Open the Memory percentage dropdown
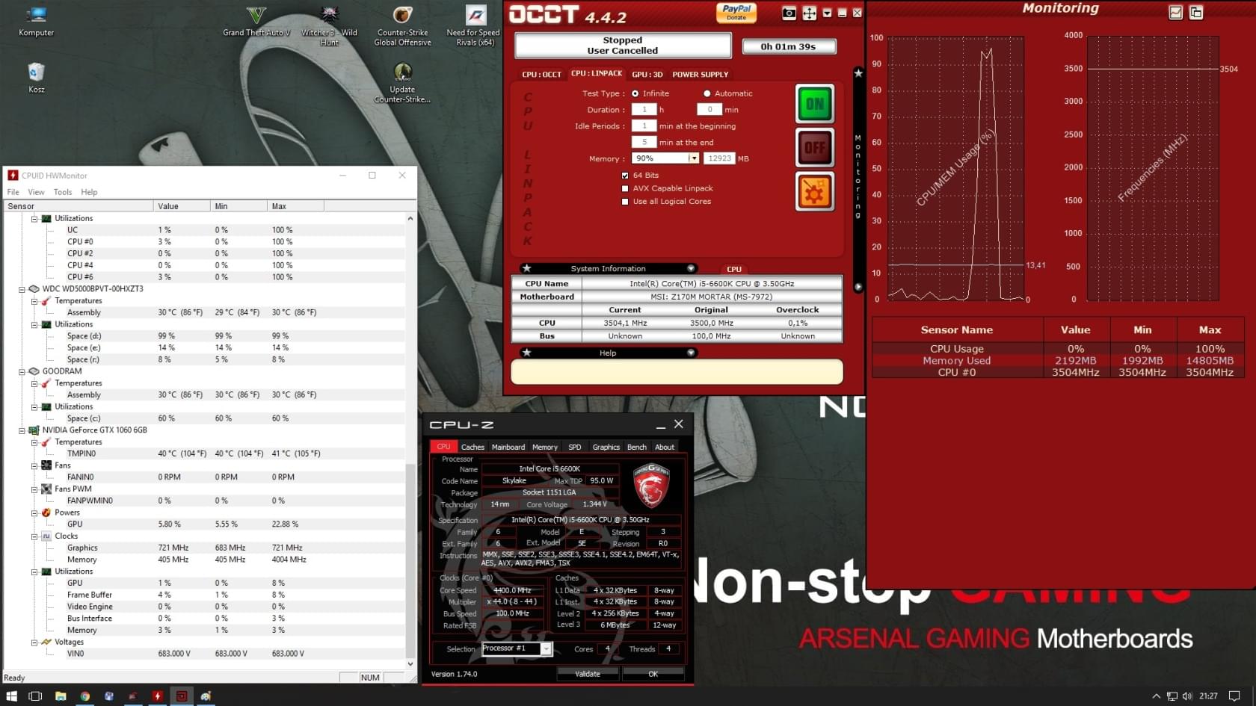The image size is (1256, 706). [694, 158]
